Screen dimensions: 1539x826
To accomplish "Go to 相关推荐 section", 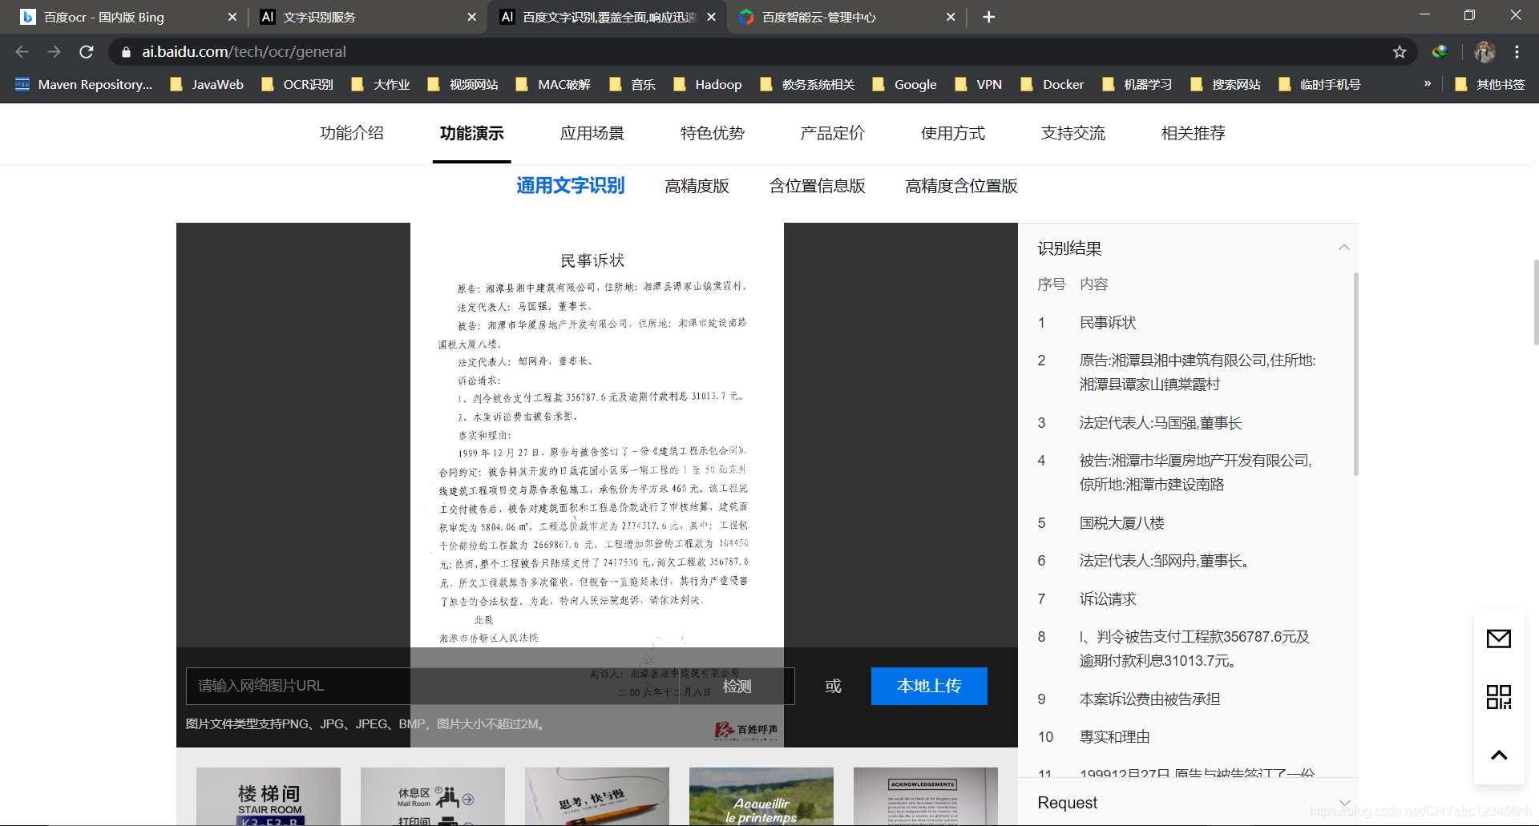I will [1193, 133].
